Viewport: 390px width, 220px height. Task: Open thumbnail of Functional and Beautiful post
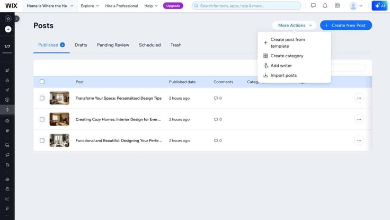[59, 140]
